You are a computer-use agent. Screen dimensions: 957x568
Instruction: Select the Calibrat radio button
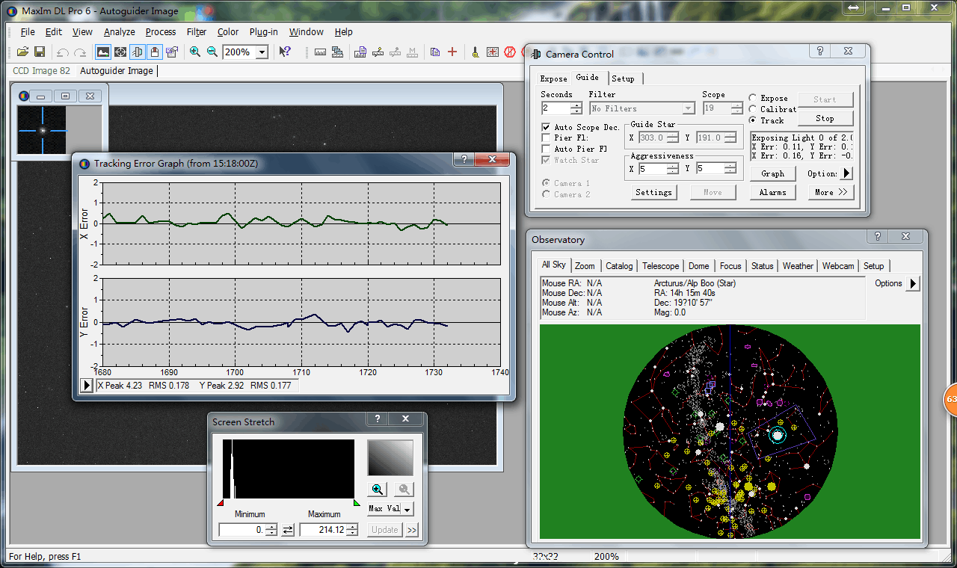752,109
